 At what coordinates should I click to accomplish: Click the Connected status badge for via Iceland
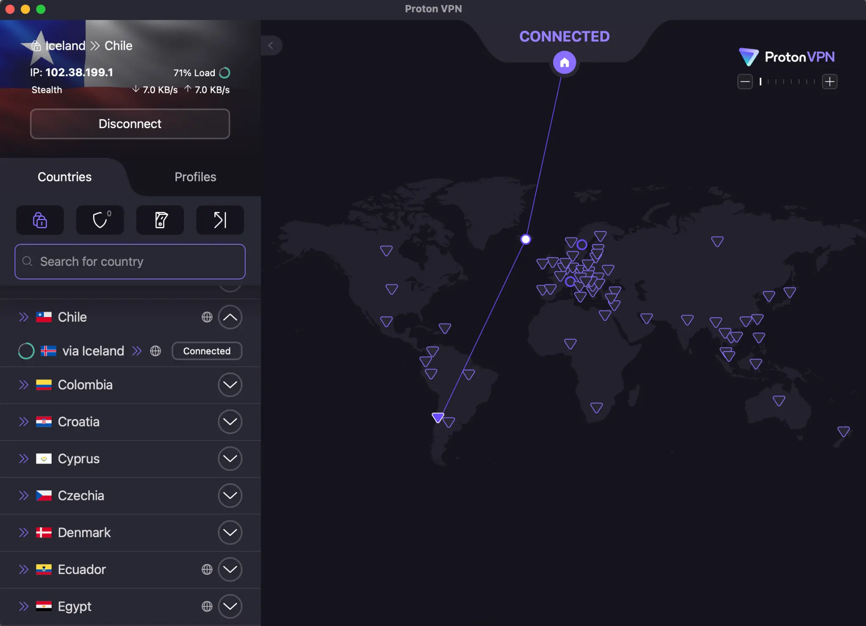[206, 351]
